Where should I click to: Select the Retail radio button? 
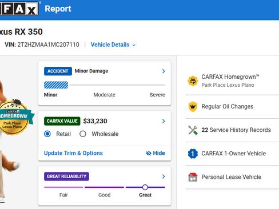click(x=47, y=134)
